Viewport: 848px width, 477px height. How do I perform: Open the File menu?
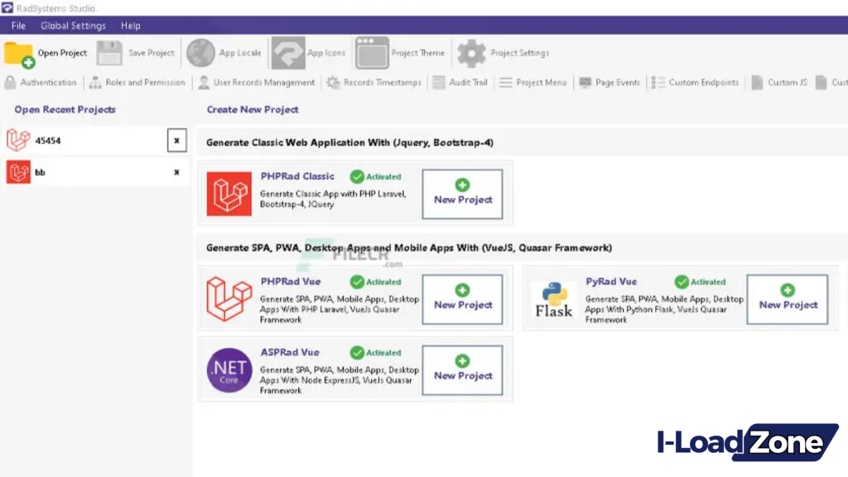[18, 26]
